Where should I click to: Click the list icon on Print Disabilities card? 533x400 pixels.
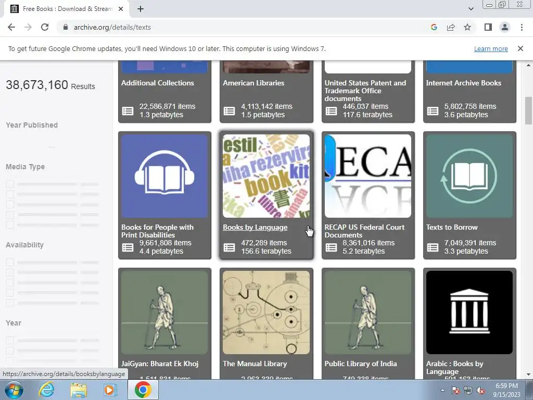pos(128,247)
